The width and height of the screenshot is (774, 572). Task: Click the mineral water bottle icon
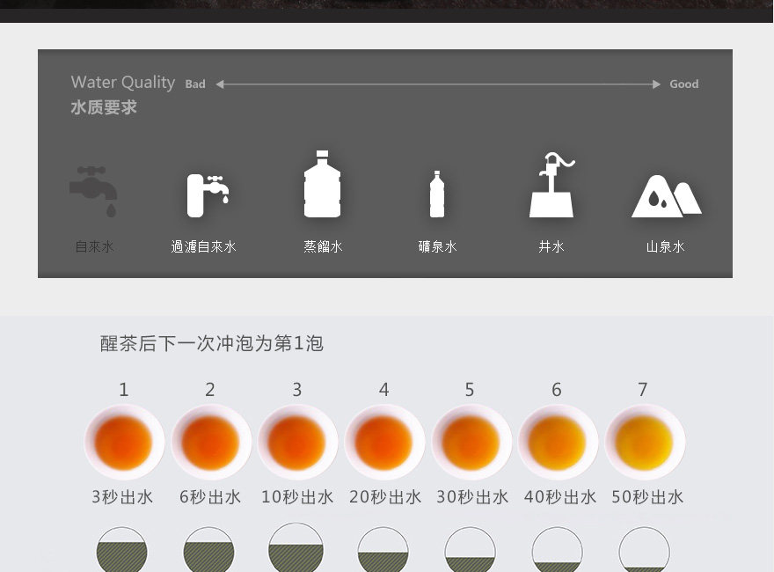point(437,194)
